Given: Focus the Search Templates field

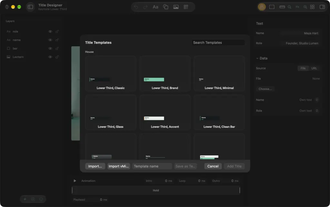Looking at the screenshot, I should click(218, 43).
